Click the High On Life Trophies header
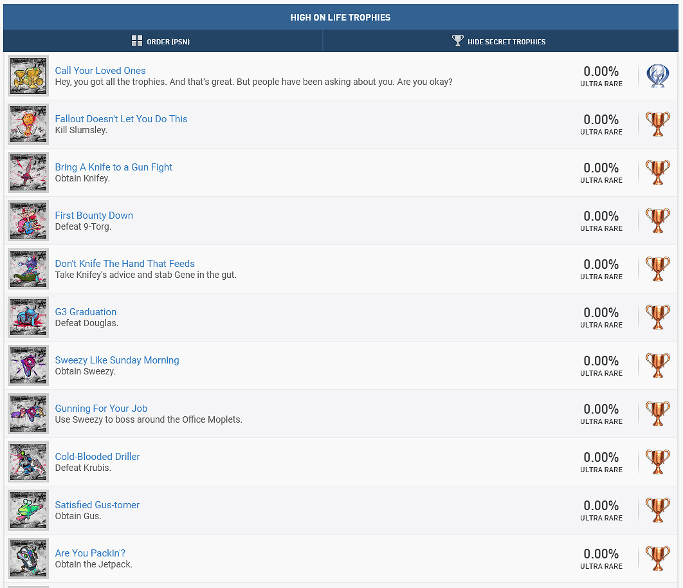The height and width of the screenshot is (588, 683). [x=340, y=17]
